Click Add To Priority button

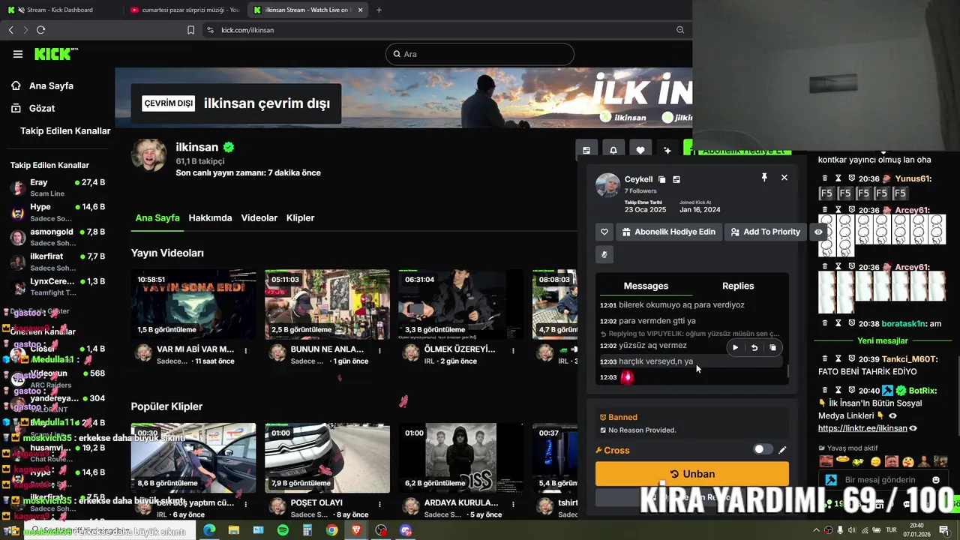[765, 232]
